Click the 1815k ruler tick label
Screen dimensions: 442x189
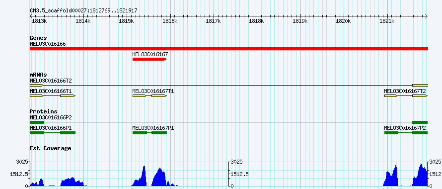coord(127,21)
